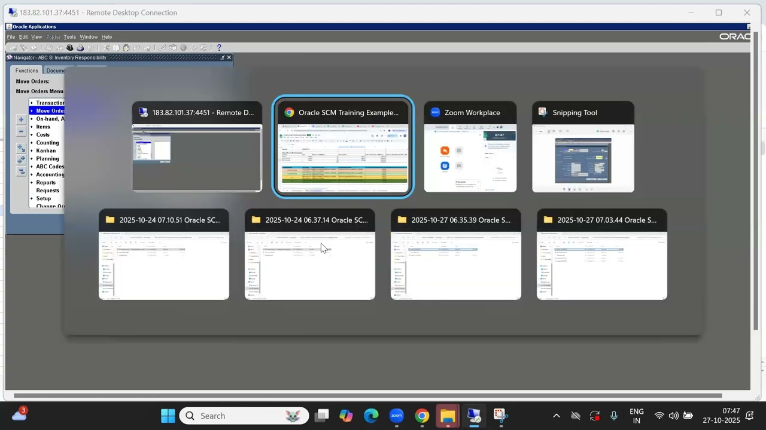Click the New record toolbar icon

(x=13, y=48)
